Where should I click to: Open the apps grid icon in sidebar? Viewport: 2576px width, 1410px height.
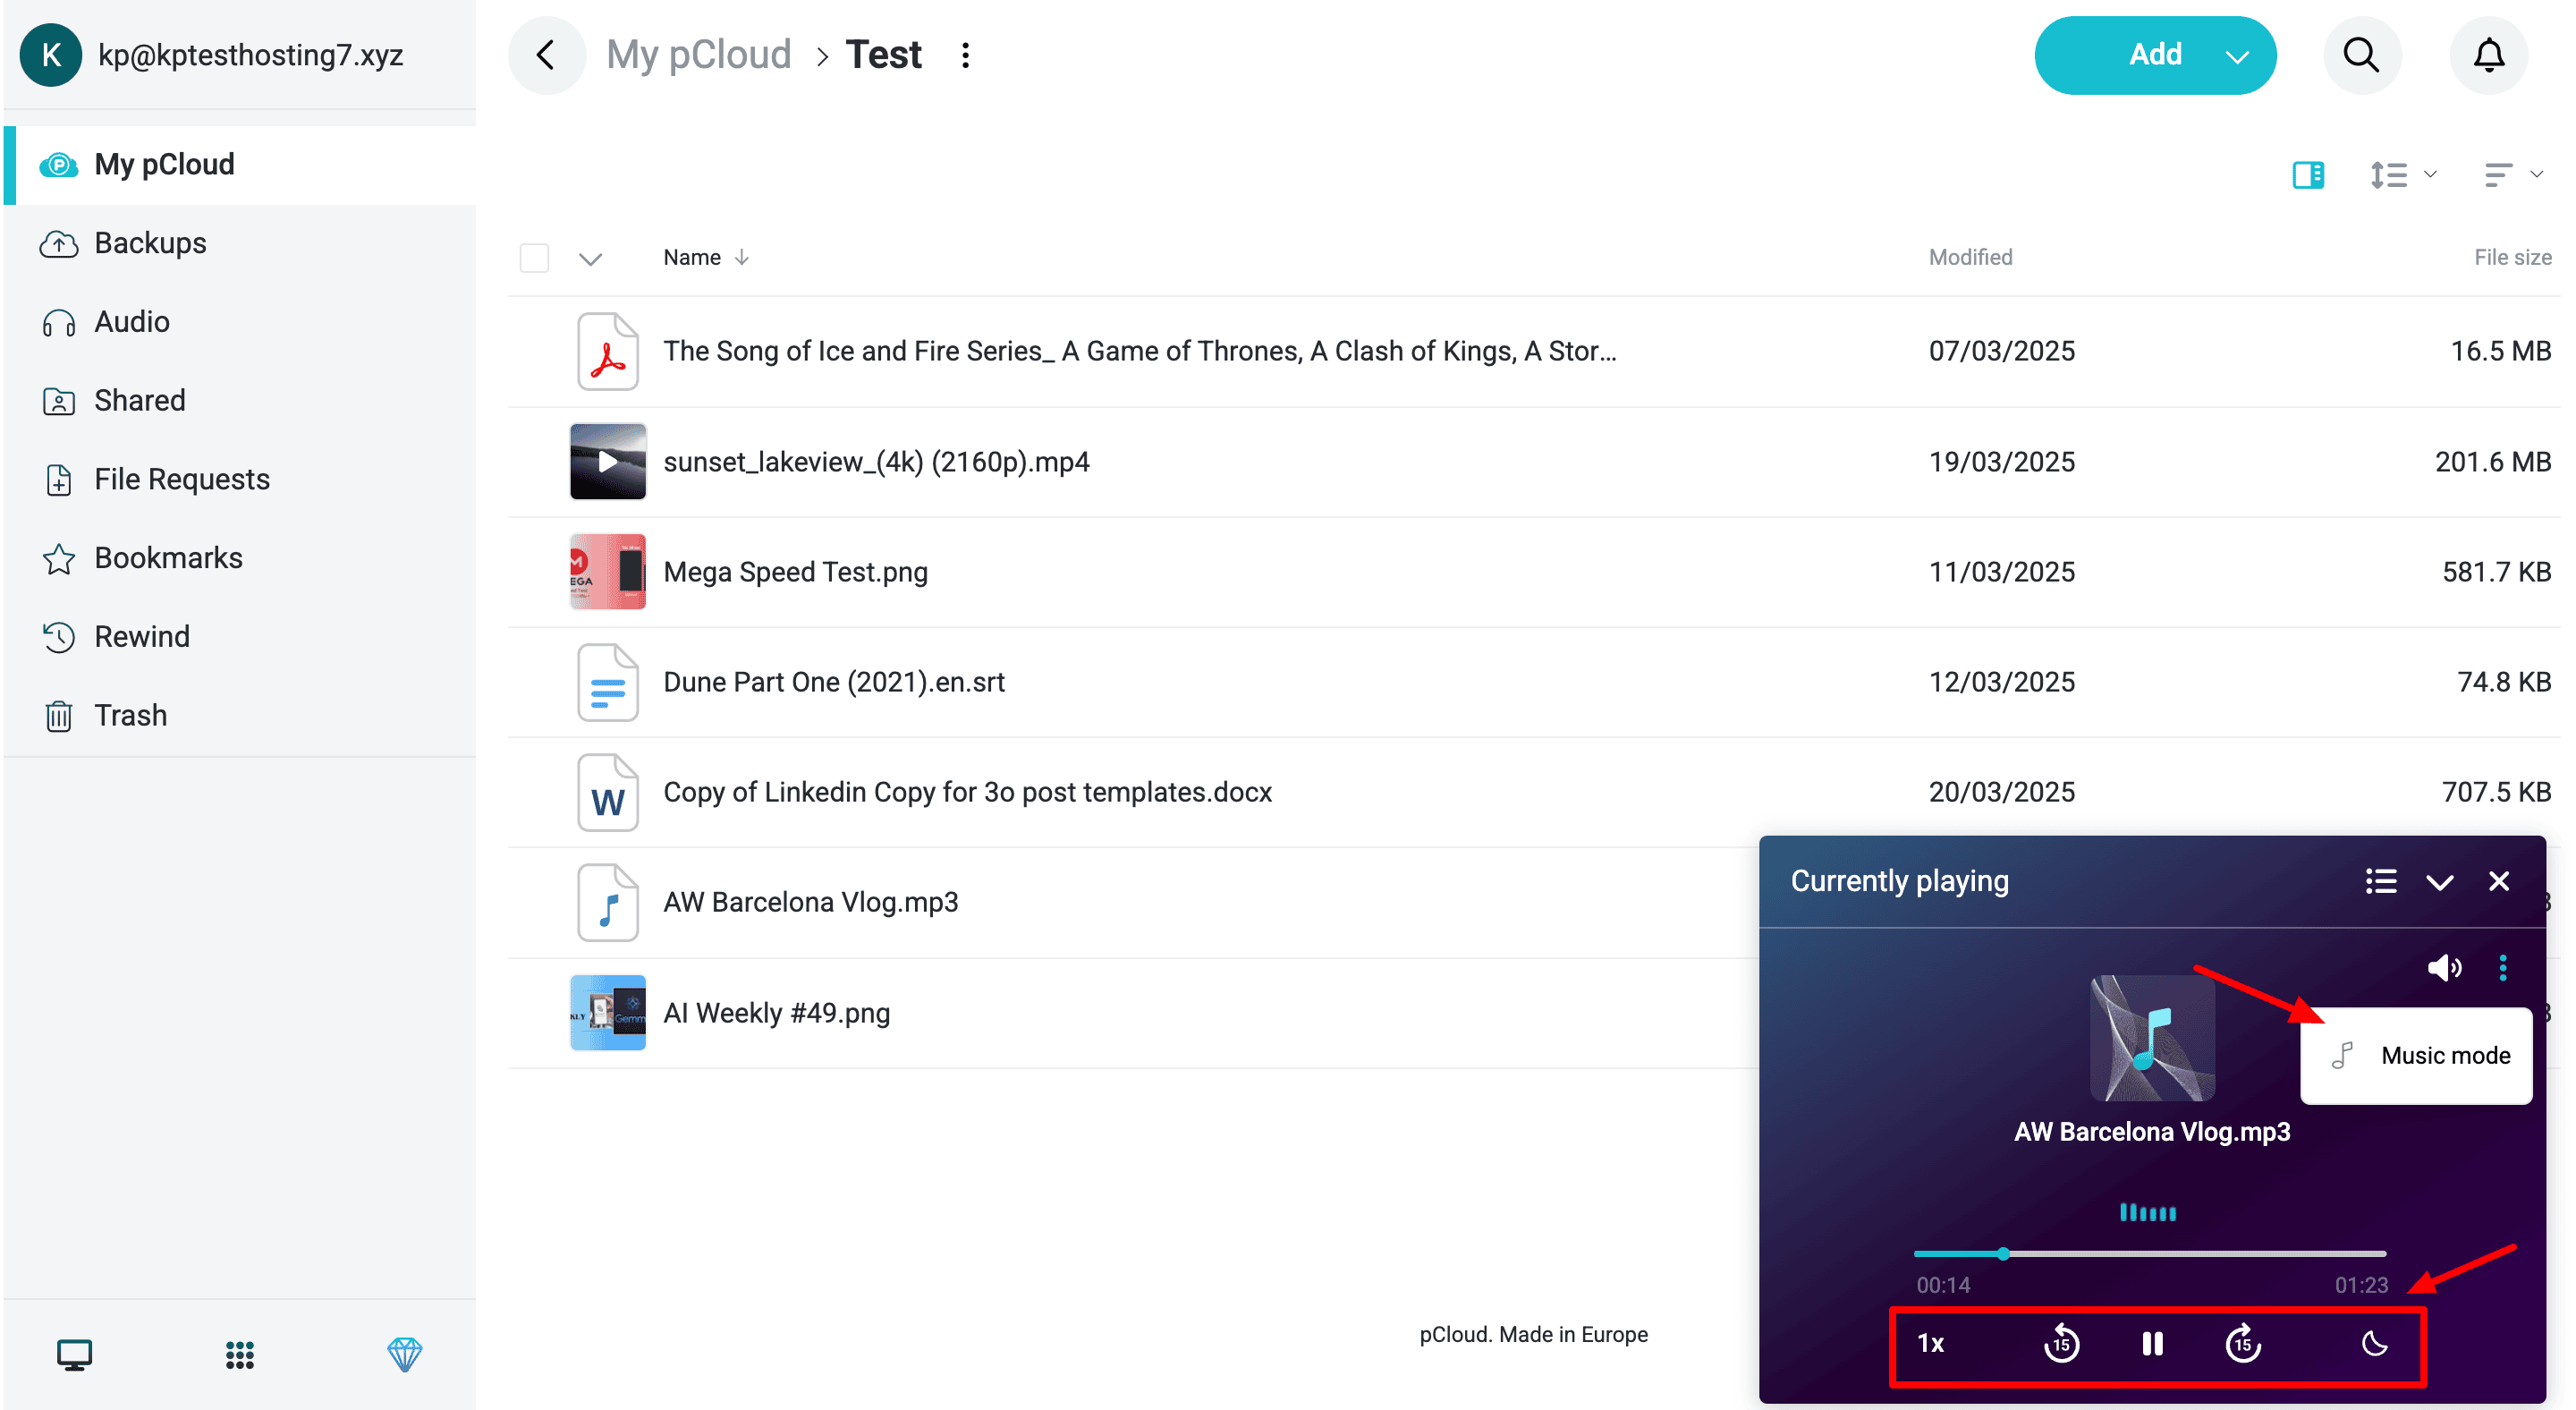click(239, 1355)
